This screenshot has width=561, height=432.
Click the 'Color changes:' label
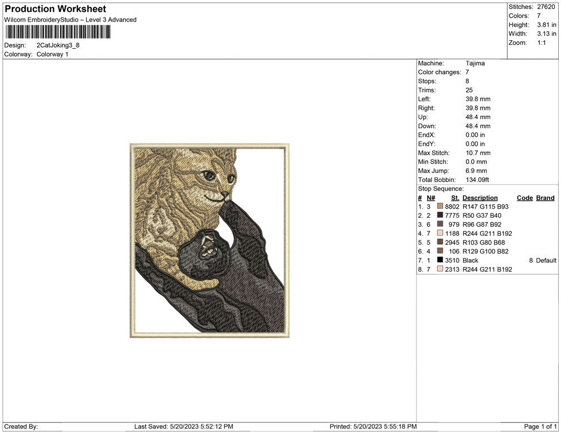point(439,72)
